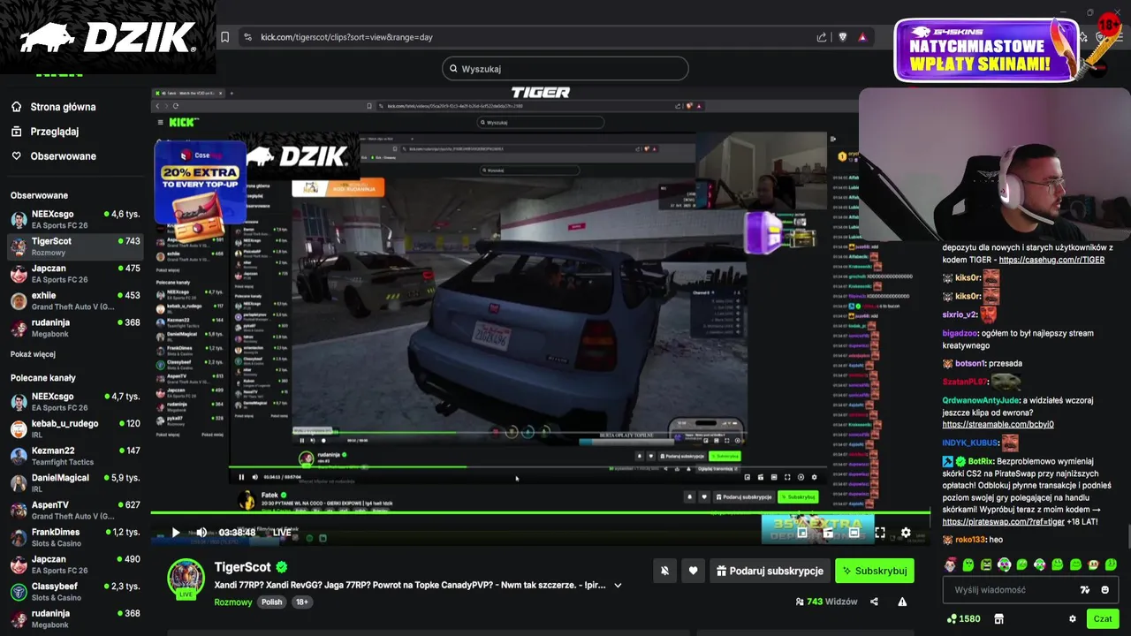Viewport: 1131px width, 636px height.
Task: Open the G4Skins promo banner
Action: tap(986, 51)
